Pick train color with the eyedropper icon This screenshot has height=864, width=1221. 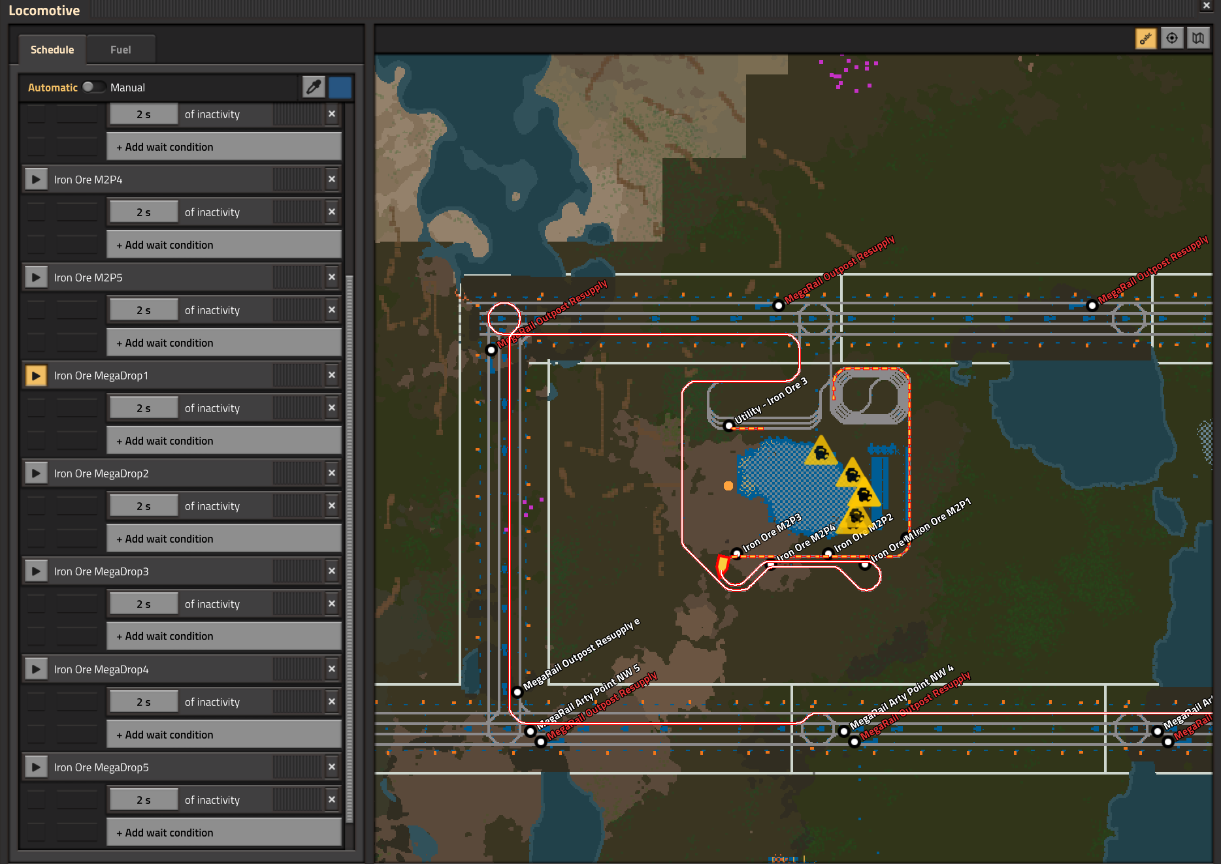click(314, 87)
